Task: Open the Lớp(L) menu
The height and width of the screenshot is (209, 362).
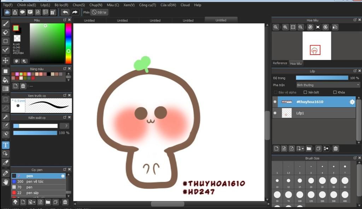Action: [x=45, y=5]
